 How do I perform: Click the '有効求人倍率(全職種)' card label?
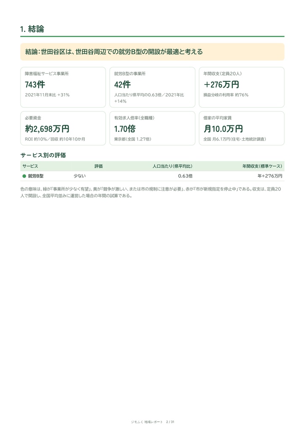134,118
